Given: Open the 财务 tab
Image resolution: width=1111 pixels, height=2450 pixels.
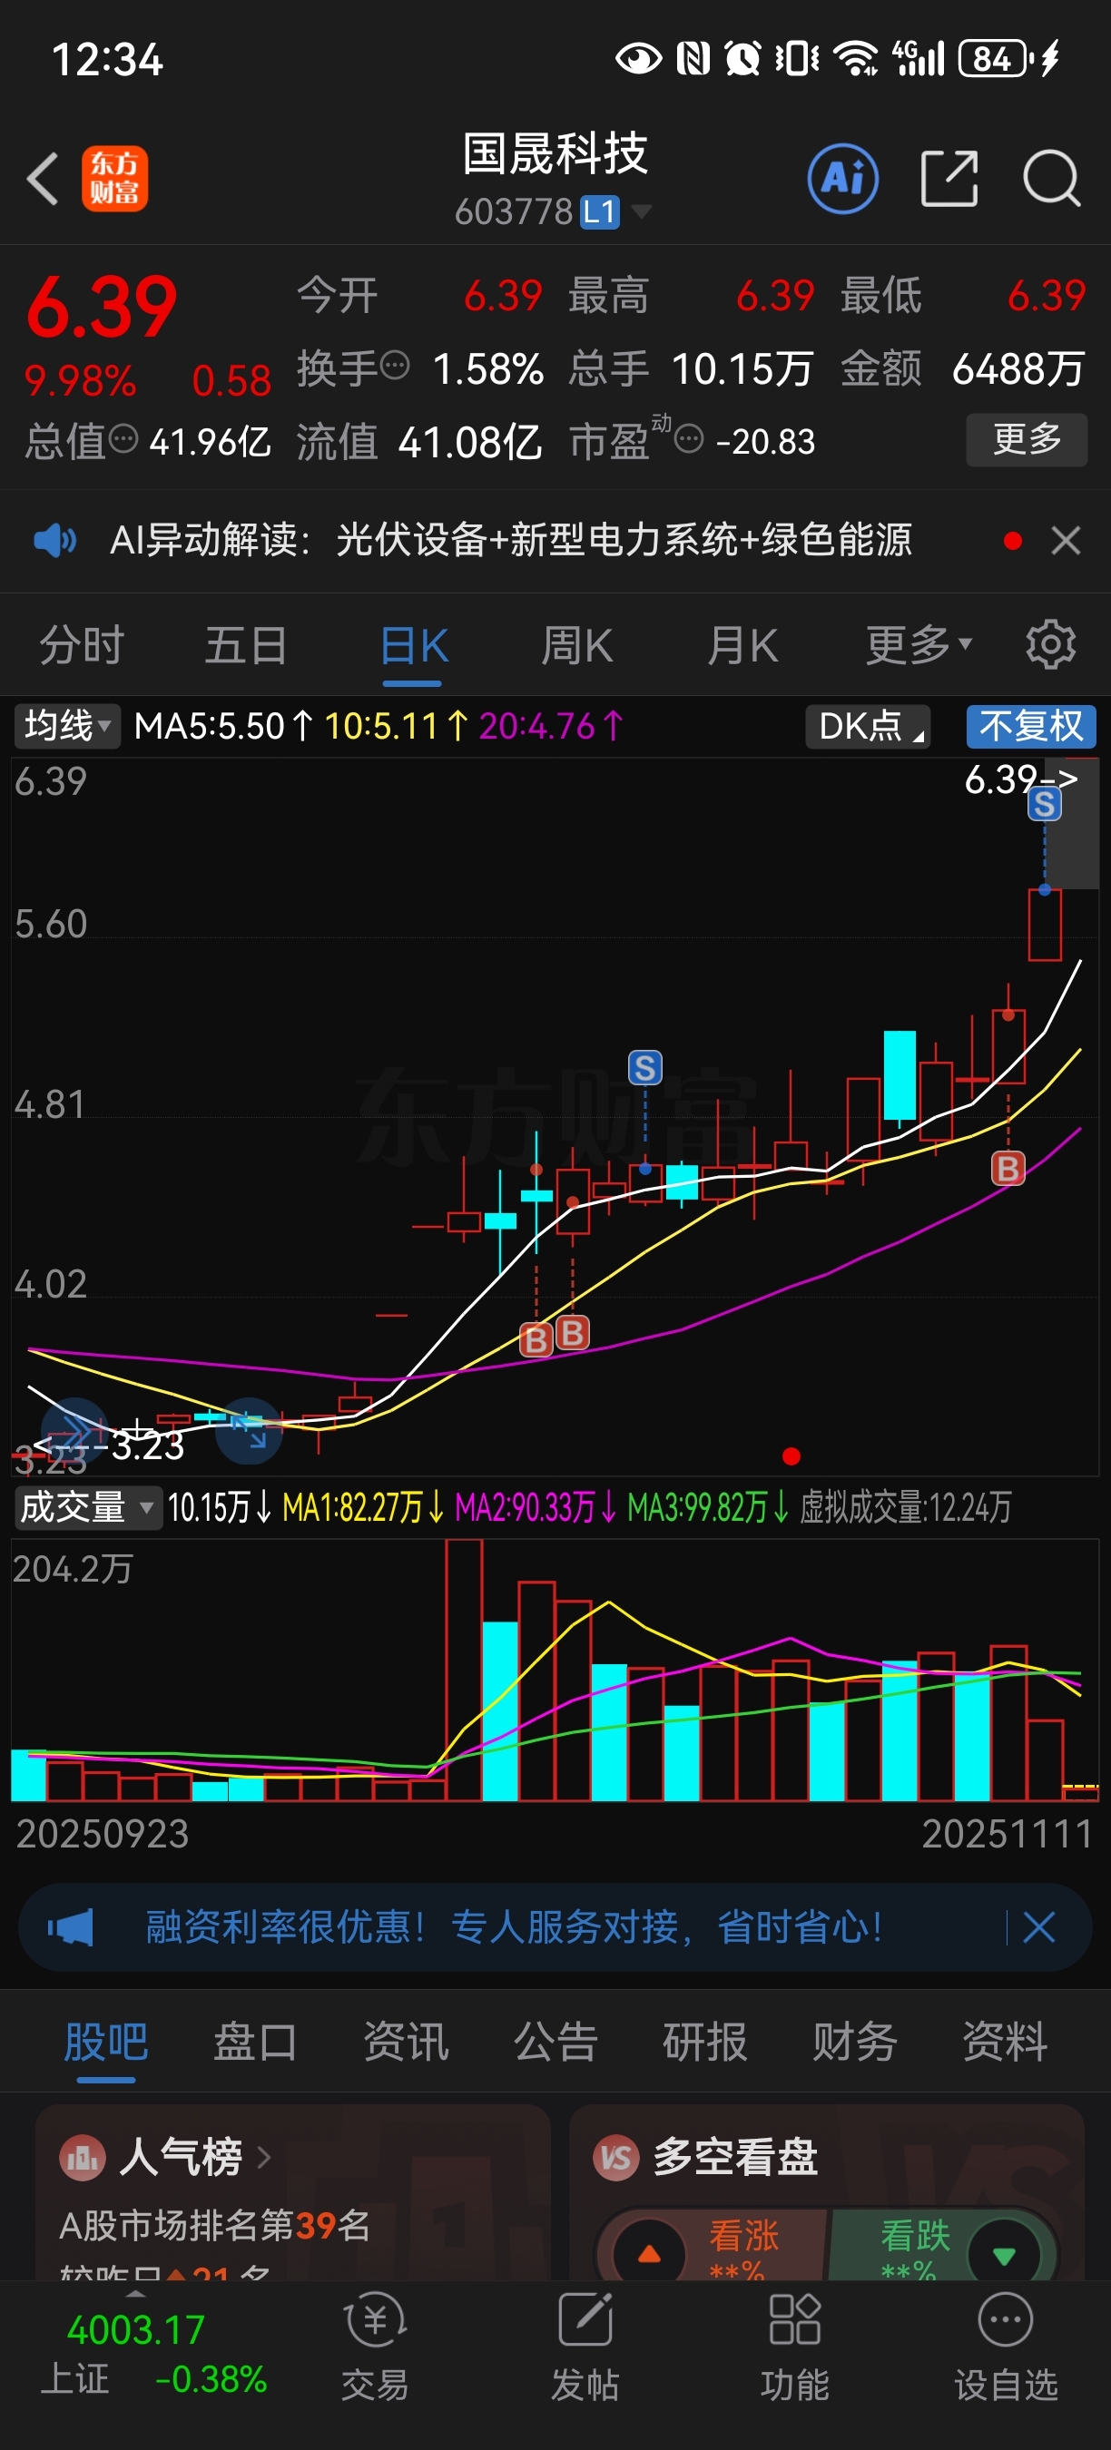Looking at the screenshot, I should tap(855, 2041).
